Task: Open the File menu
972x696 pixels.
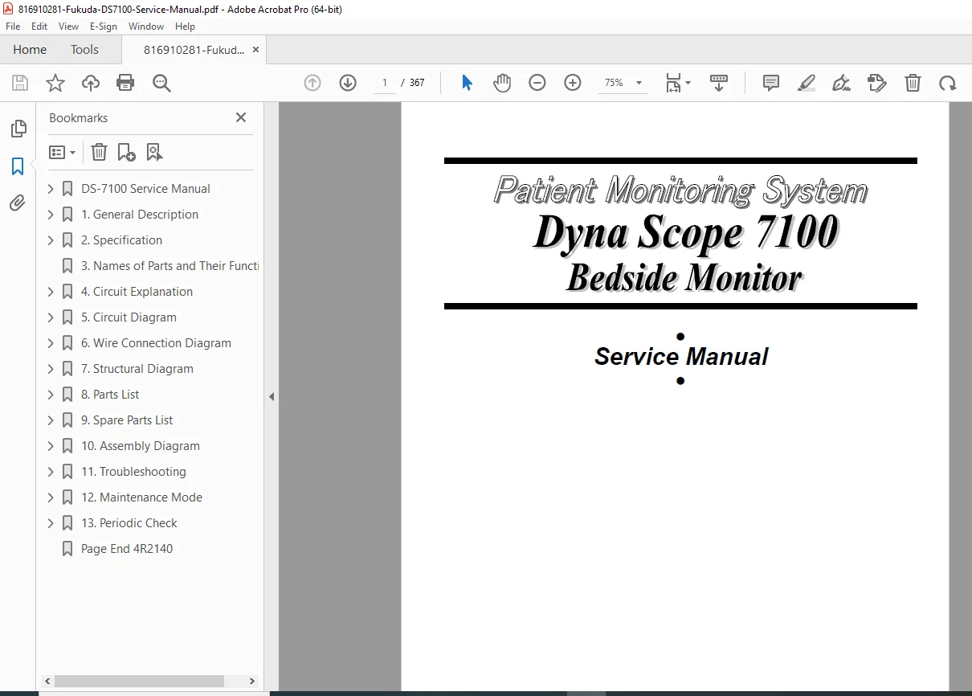Action: tap(13, 27)
